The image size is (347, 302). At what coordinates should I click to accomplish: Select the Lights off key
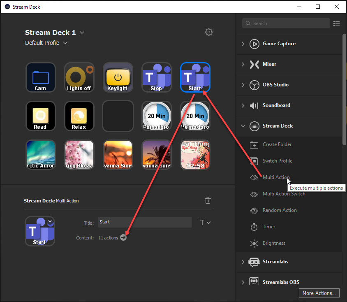pos(79,77)
